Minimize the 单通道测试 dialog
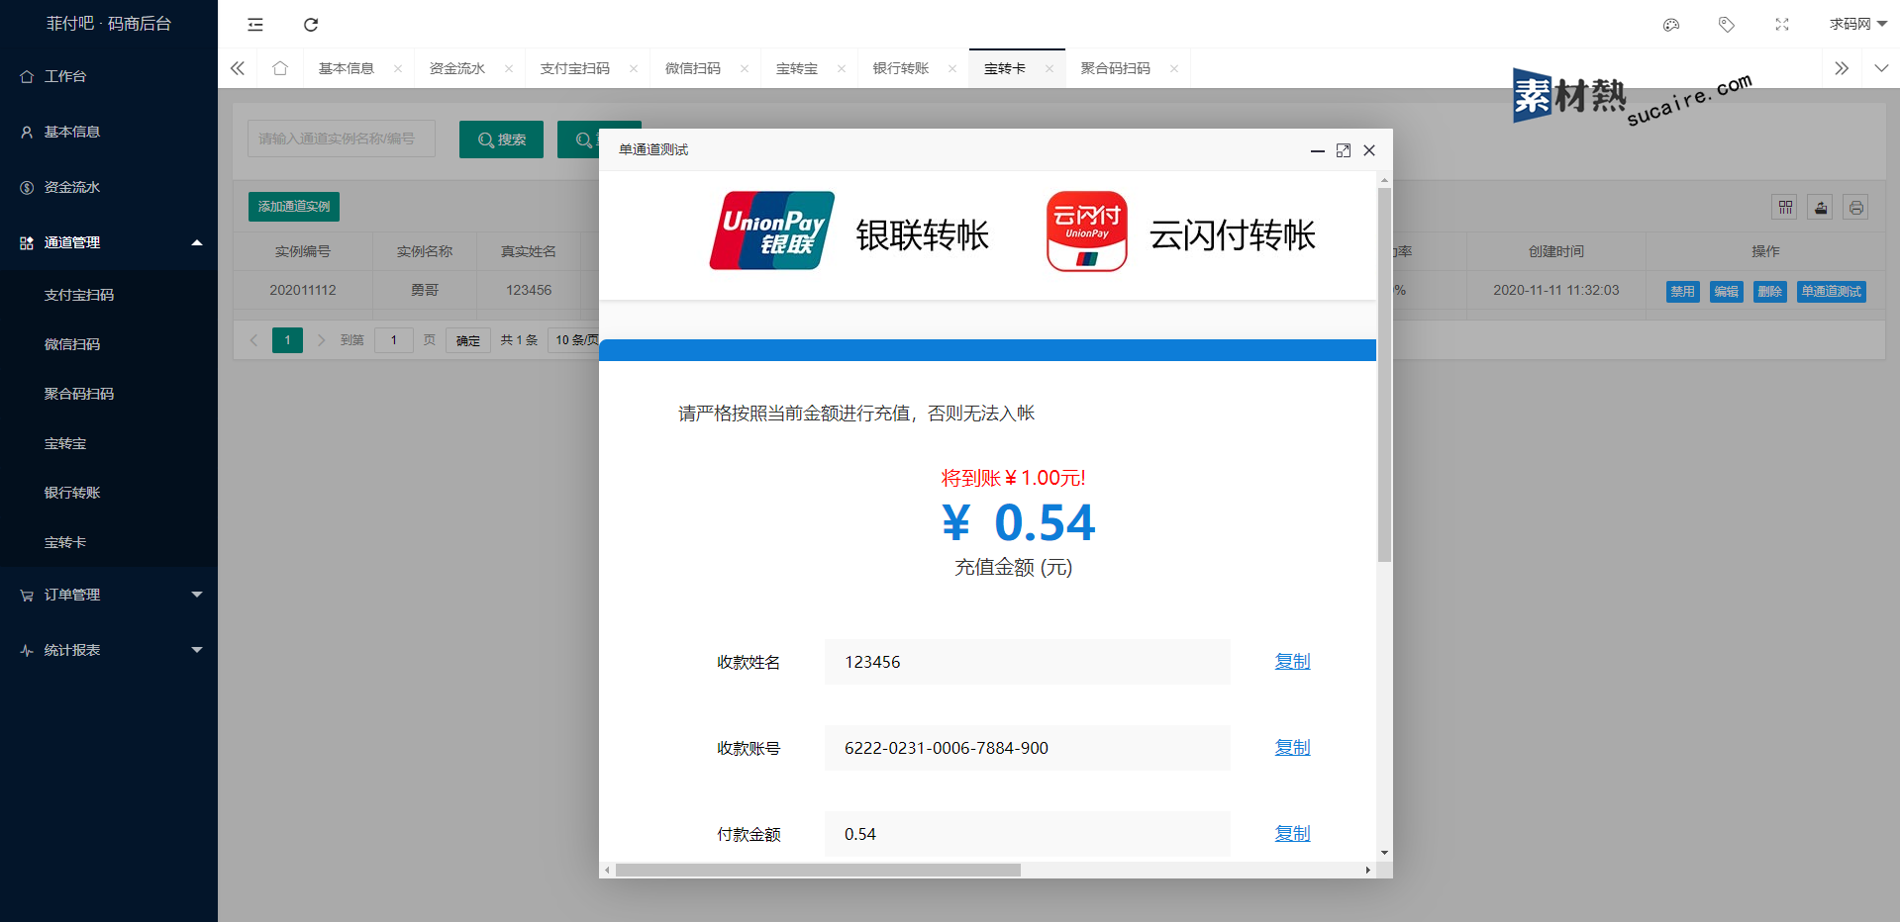Viewport: 1900px width, 922px height. pos(1318,150)
